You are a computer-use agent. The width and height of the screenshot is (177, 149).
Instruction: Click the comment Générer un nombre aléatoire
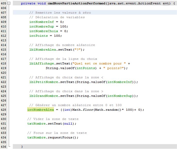point(76,105)
